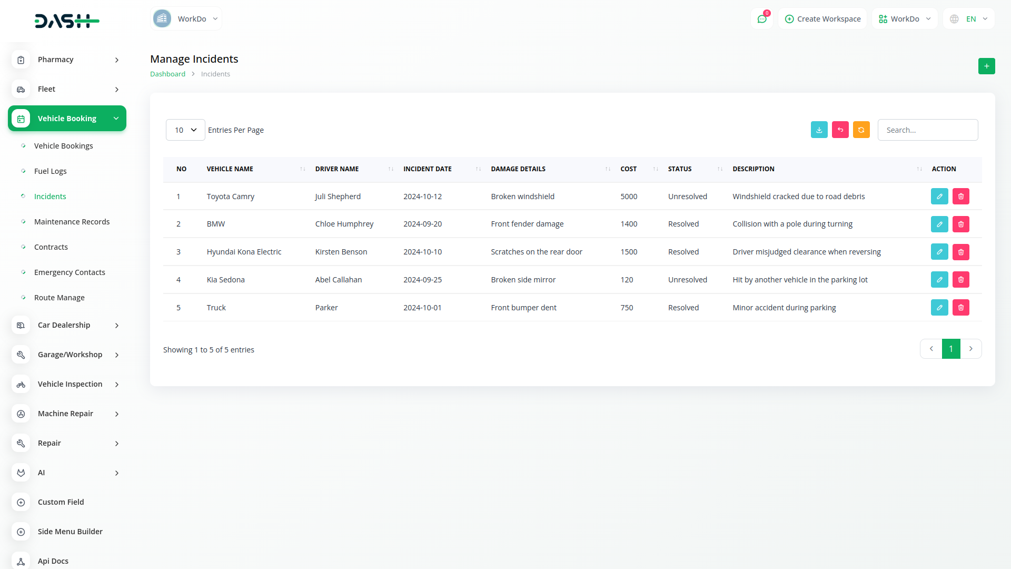1011x569 pixels.
Task: Open the chat messages icon
Action: [761, 19]
